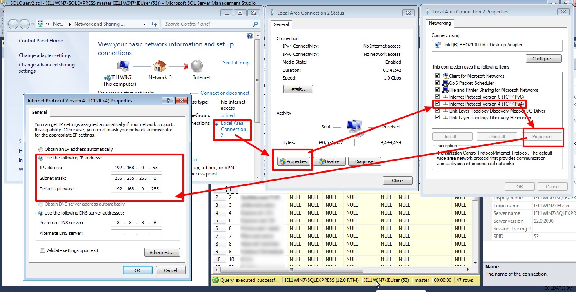This screenshot has width=576, height=292.
Task: Click '47 rows' in the SSMS status bar
Action: 465,280
